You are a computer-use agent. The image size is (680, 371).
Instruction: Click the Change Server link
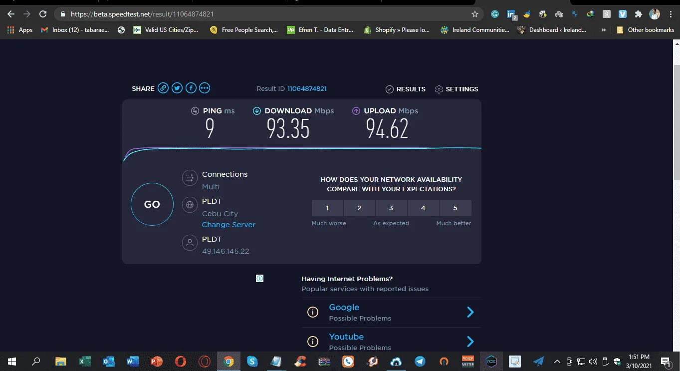pyautogui.click(x=228, y=225)
